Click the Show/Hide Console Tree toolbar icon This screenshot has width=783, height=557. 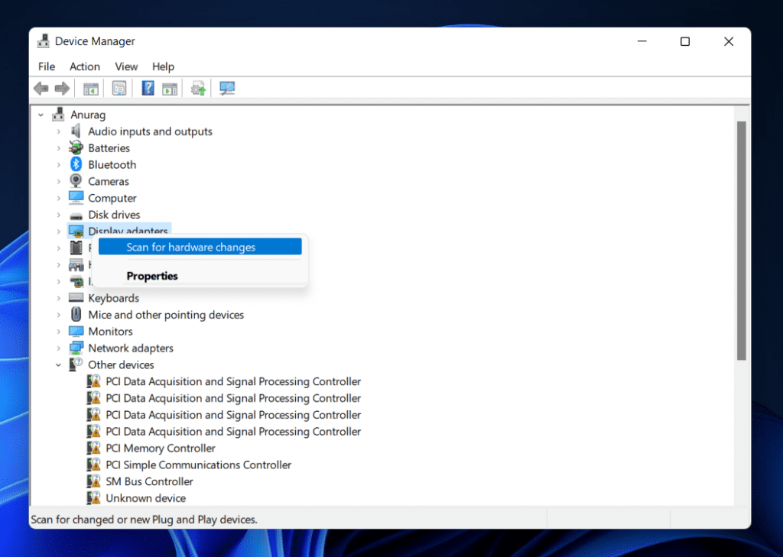coord(90,88)
